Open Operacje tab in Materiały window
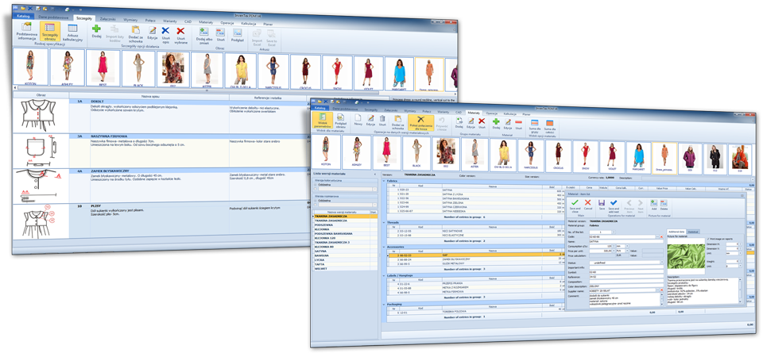This screenshot has height=357, width=763. tap(492, 113)
